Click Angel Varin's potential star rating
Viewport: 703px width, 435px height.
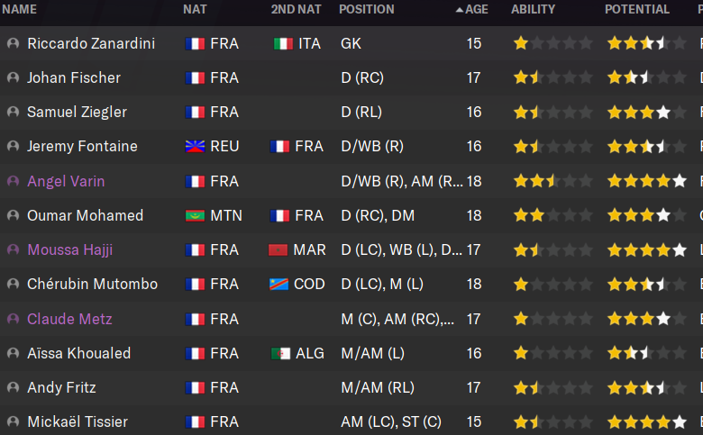click(x=646, y=181)
